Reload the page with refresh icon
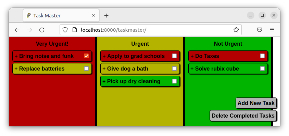This screenshot has height=136, width=289. [42, 30]
